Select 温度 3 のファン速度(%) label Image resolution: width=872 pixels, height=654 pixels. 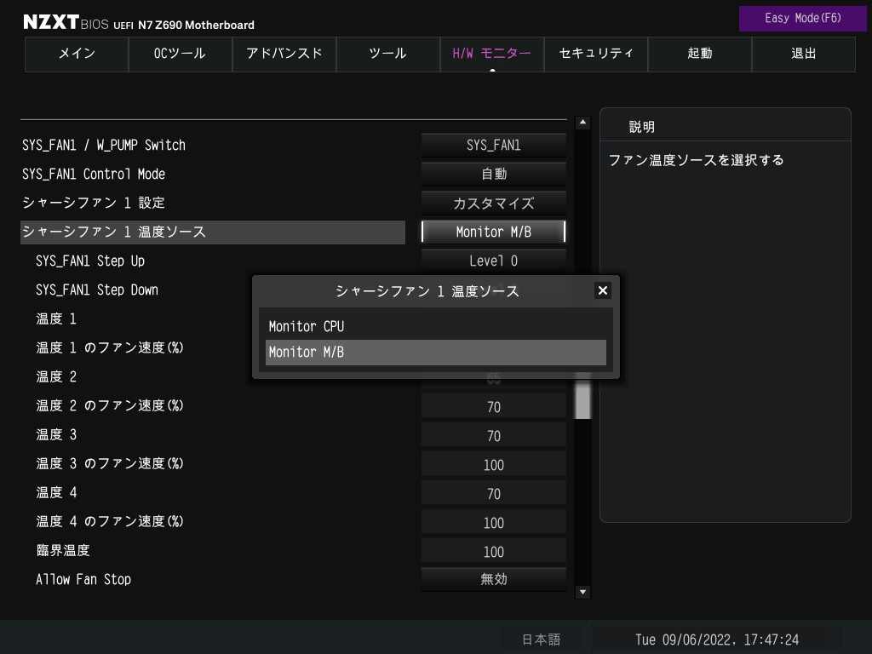click(110, 463)
